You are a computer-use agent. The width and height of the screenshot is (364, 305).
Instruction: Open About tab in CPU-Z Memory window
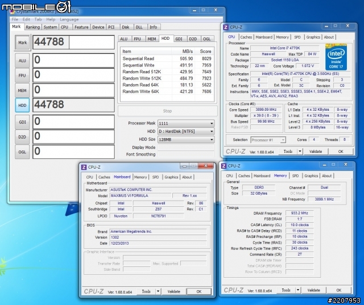point(327,176)
